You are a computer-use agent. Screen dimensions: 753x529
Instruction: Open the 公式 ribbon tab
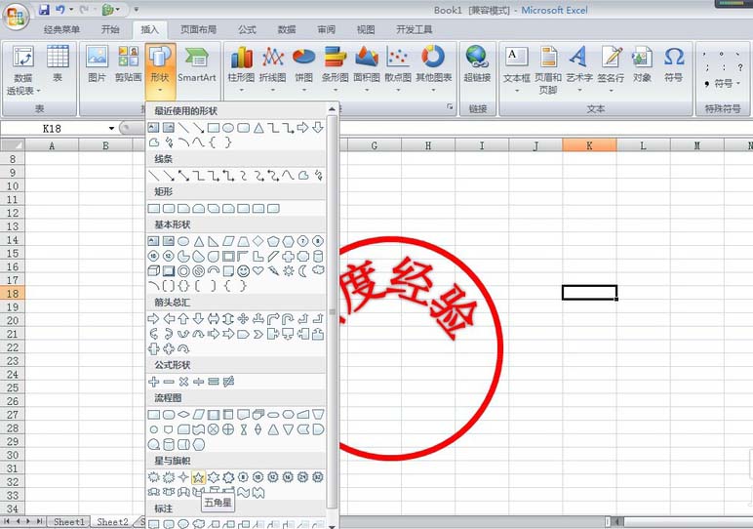pyautogui.click(x=247, y=30)
